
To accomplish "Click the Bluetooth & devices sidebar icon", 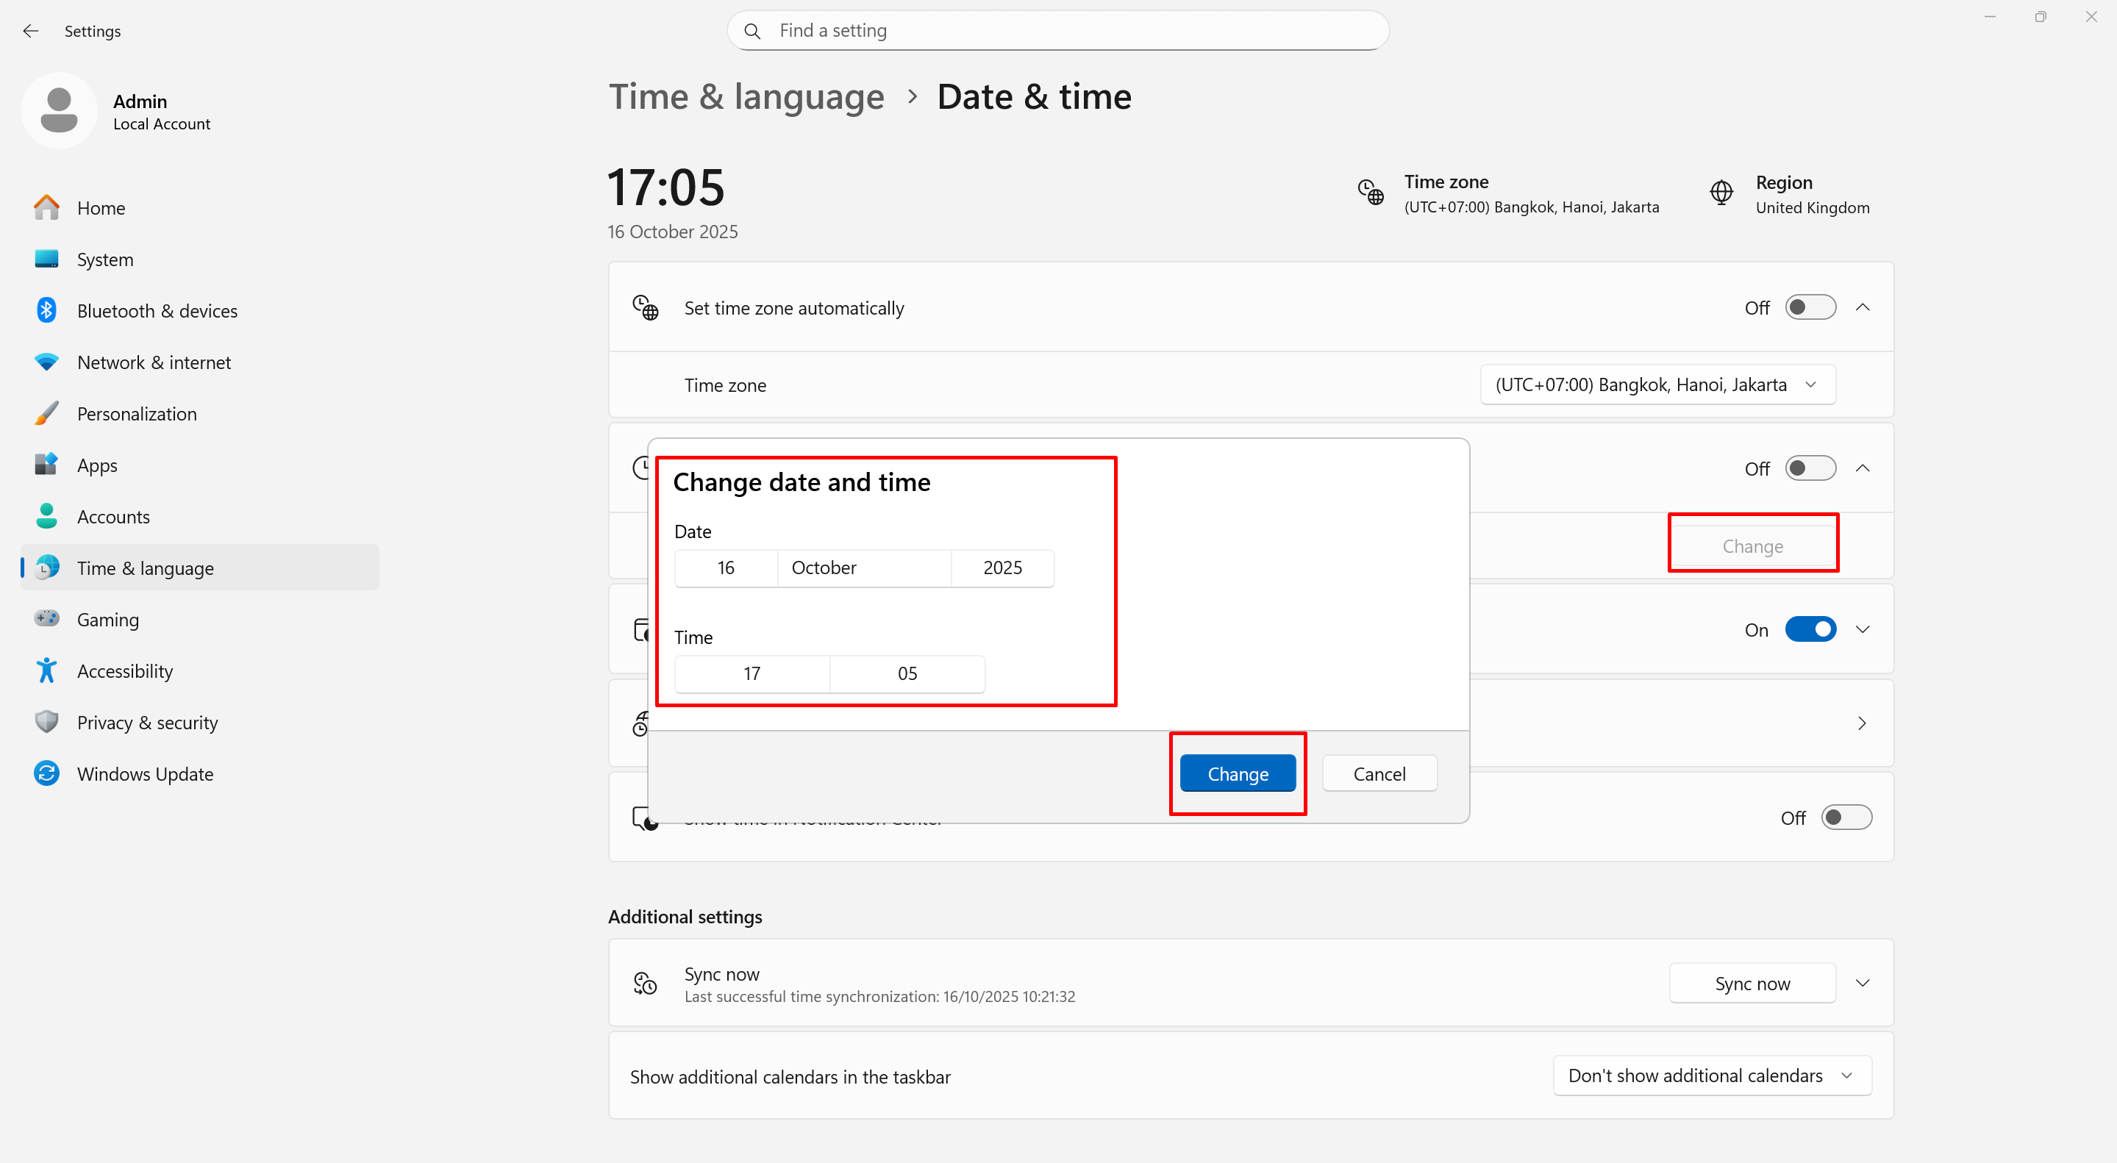I will click(x=46, y=310).
